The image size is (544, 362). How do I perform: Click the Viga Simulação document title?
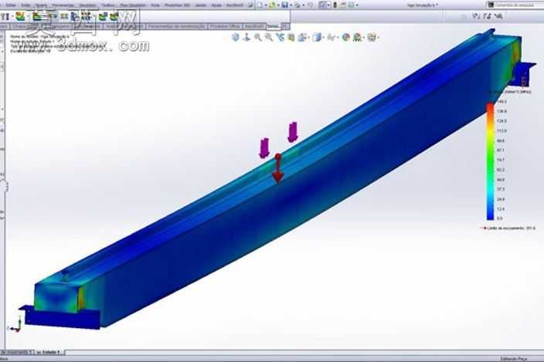[422, 5]
